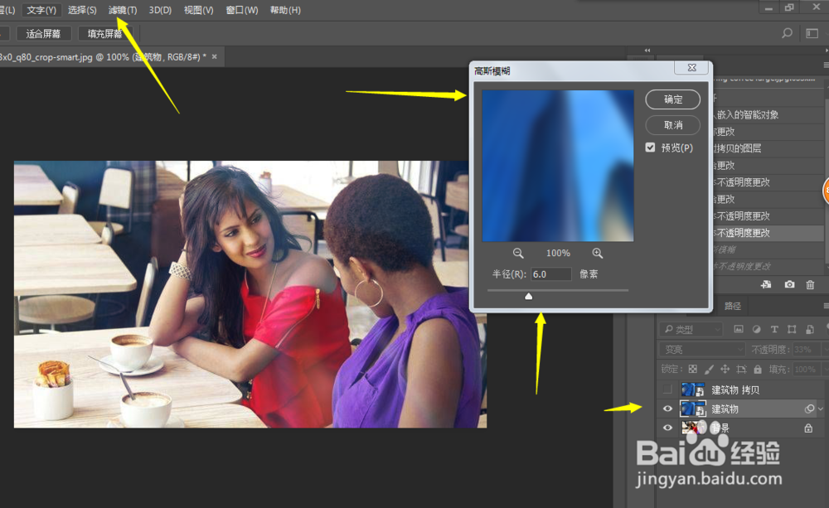This screenshot has height=508, width=829.
Task: Open the 窗口(W) menu
Action: point(242,10)
